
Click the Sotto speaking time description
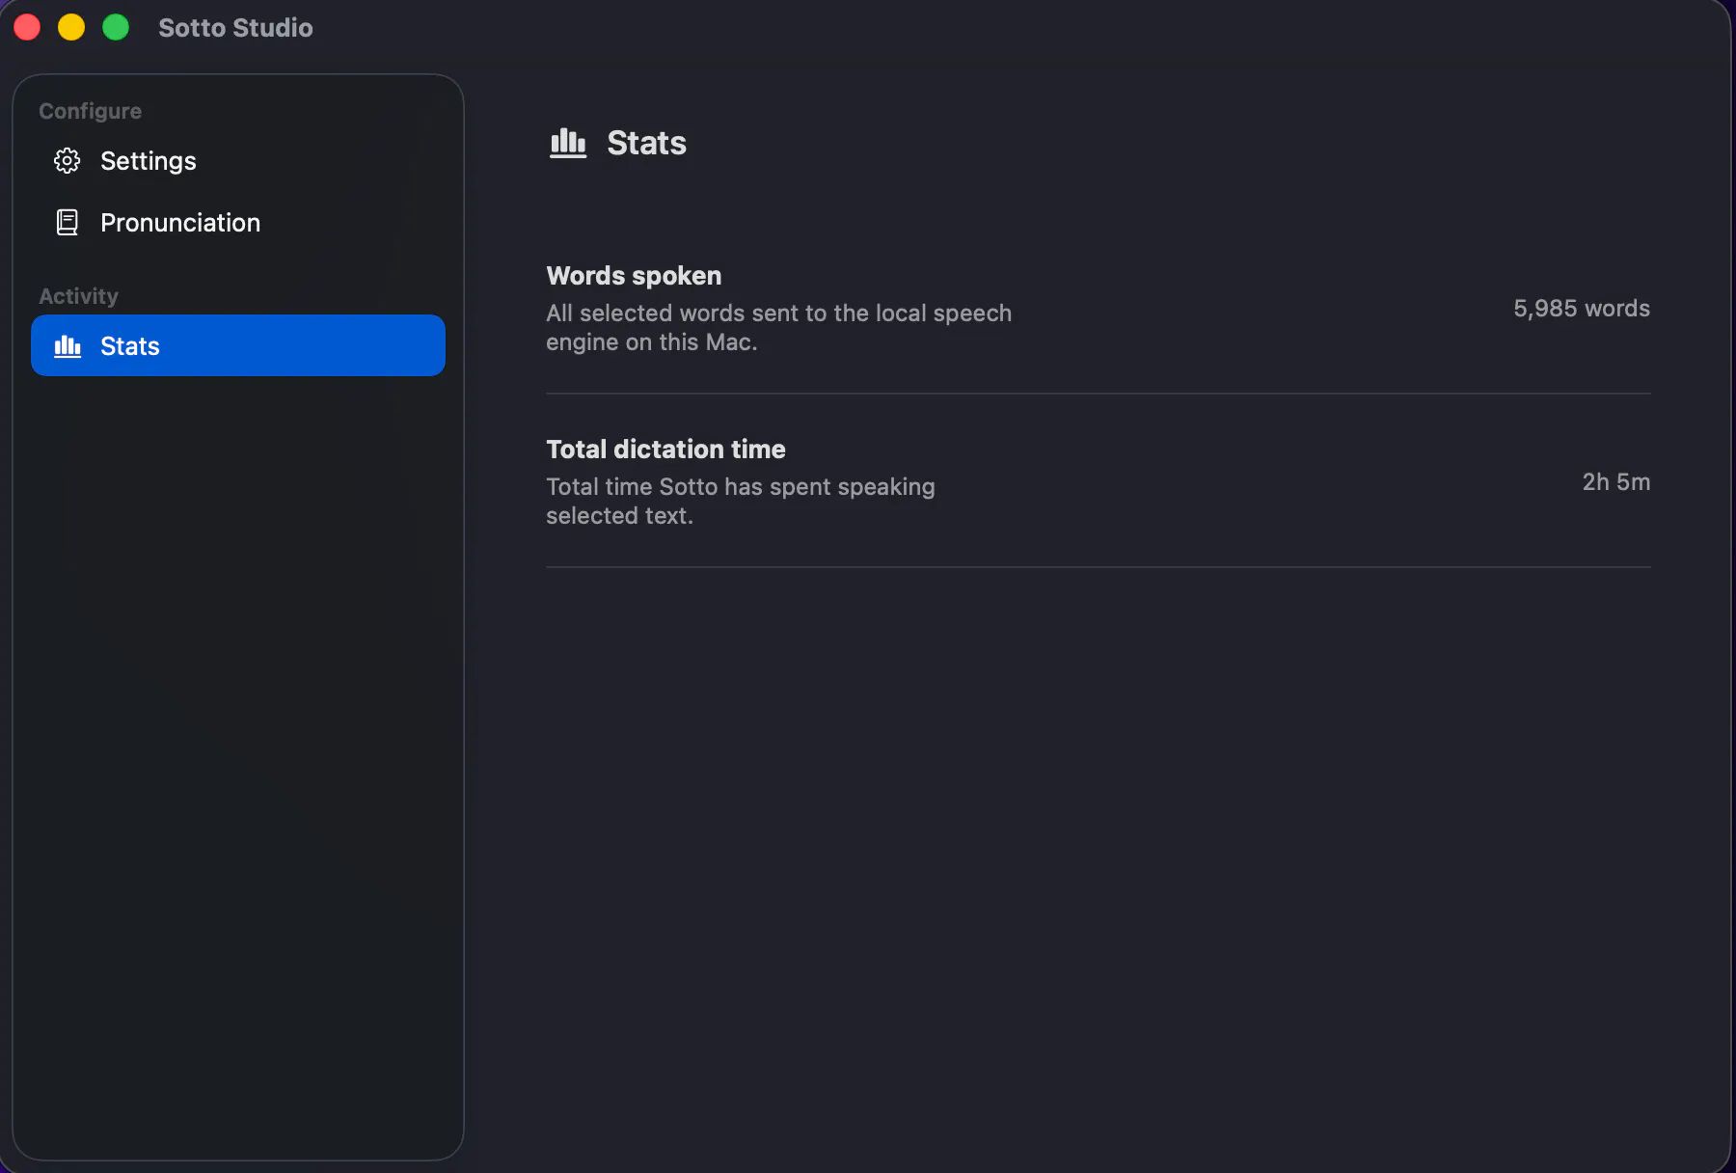point(741,502)
